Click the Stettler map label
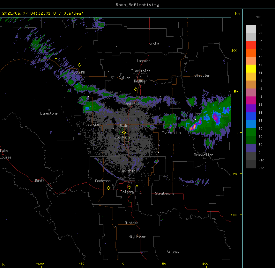This screenshot has height=268, width=275. 202,75
